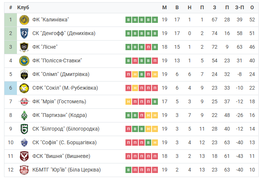262x180 pixels.
Task: Sort by the Клуб column header
Action: (x=23, y=7)
